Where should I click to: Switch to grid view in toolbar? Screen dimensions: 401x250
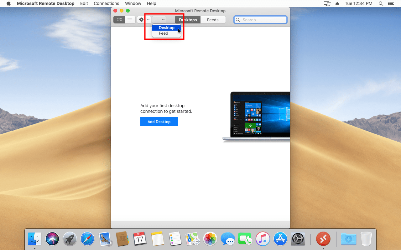[x=119, y=20]
